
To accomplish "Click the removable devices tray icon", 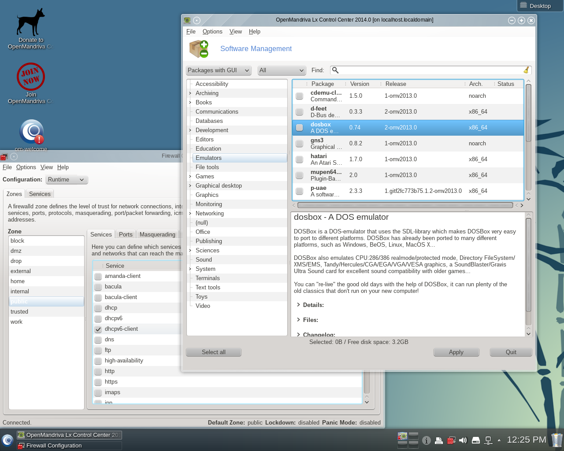I will pos(476,440).
